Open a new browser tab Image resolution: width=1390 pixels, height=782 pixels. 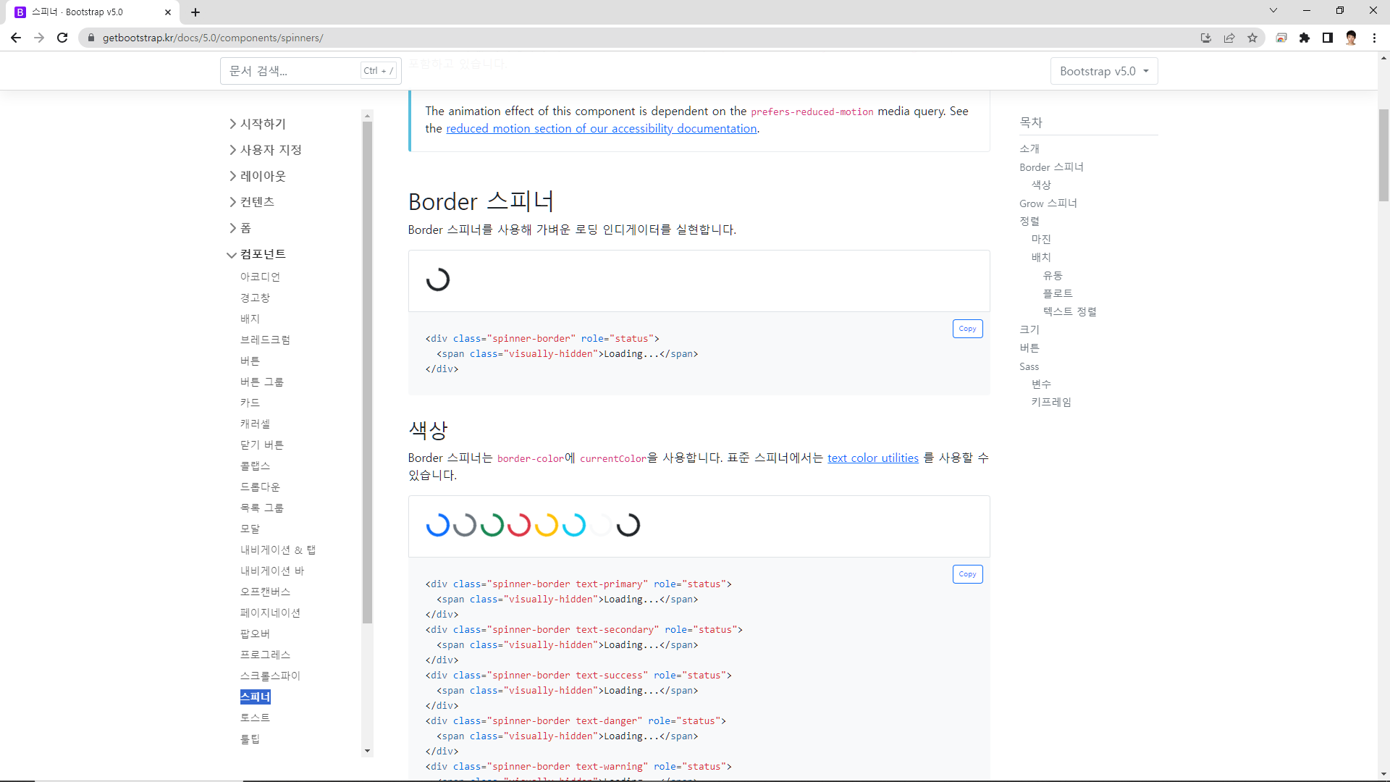coord(195,12)
